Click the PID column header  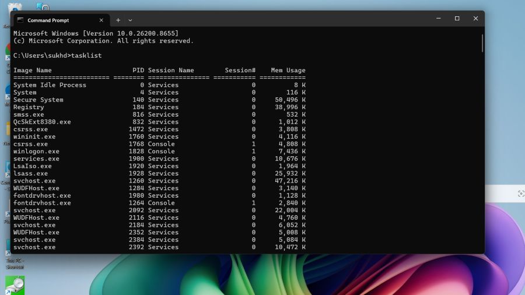tap(138, 70)
